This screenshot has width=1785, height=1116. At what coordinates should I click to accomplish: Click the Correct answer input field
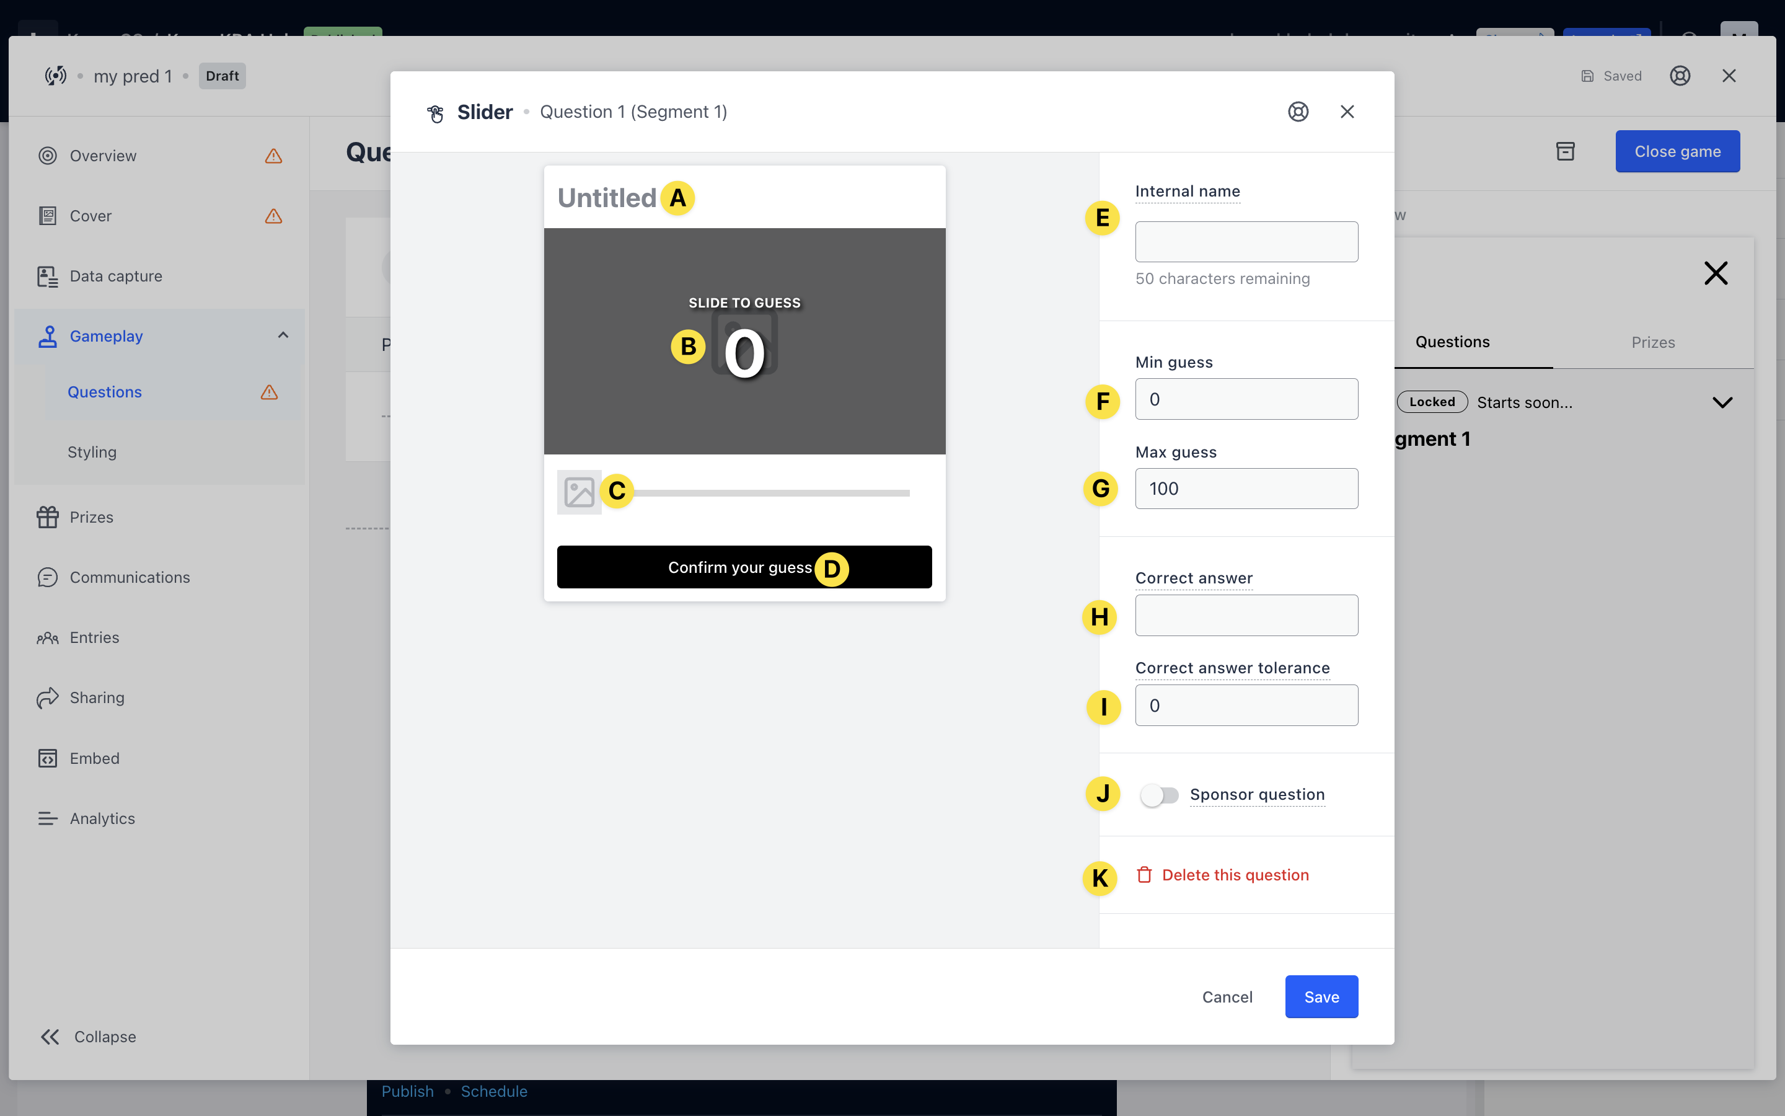(1246, 616)
